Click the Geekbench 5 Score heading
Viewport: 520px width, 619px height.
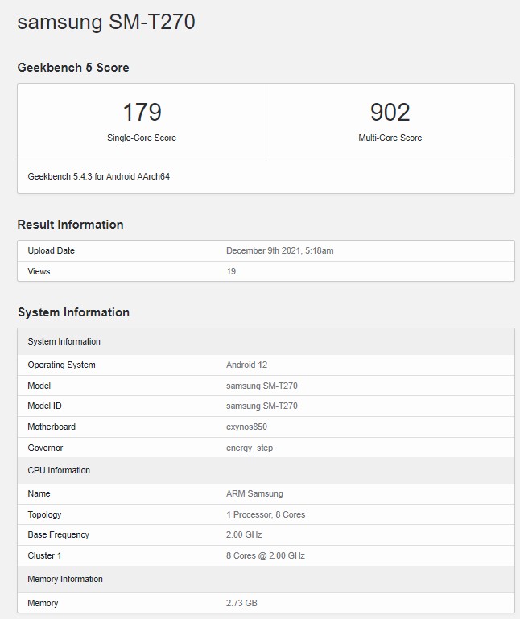(x=73, y=68)
